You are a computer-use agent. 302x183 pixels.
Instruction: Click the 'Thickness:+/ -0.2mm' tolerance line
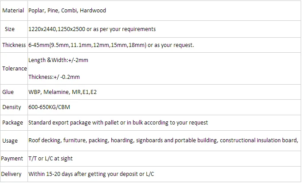54,77
